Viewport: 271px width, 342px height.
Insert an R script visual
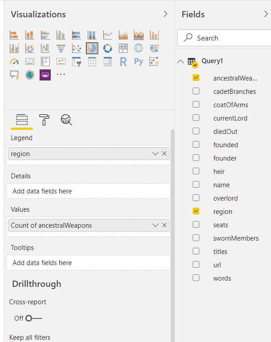pos(123,62)
